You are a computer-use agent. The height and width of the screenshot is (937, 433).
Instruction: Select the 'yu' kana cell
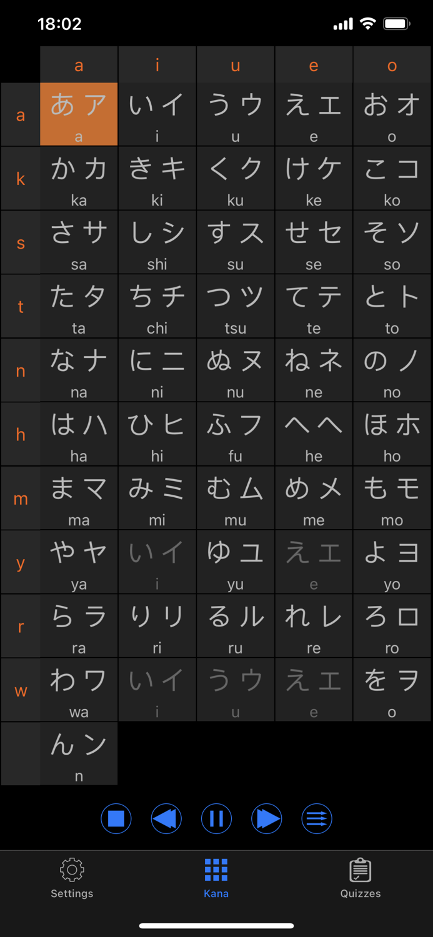tap(235, 561)
